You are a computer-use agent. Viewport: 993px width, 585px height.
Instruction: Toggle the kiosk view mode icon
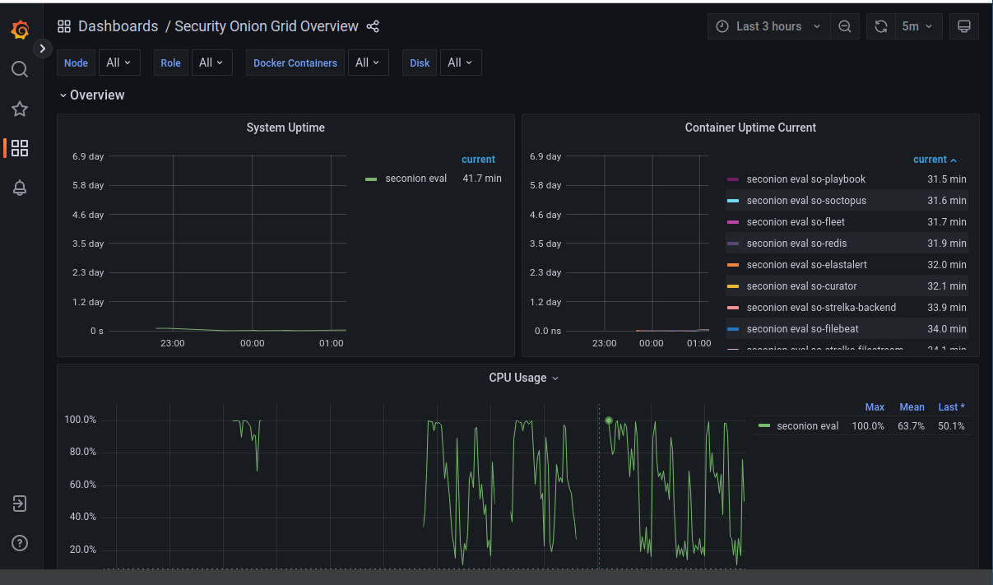964,26
